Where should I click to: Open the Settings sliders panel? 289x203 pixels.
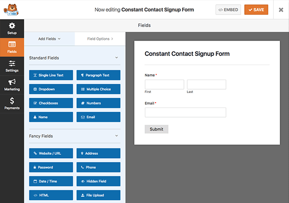click(12, 67)
